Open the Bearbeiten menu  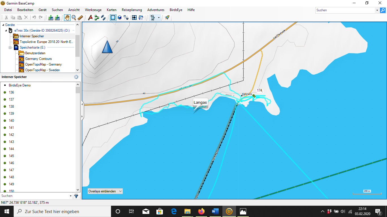click(x=25, y=10)
